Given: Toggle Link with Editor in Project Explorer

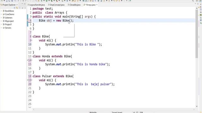Looking at the screenshot, I should (x=17, y=8).
